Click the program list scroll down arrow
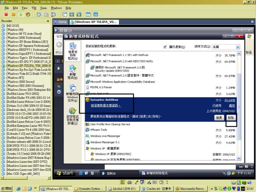Viewport: 256px width, 192px height. (239, 158)
